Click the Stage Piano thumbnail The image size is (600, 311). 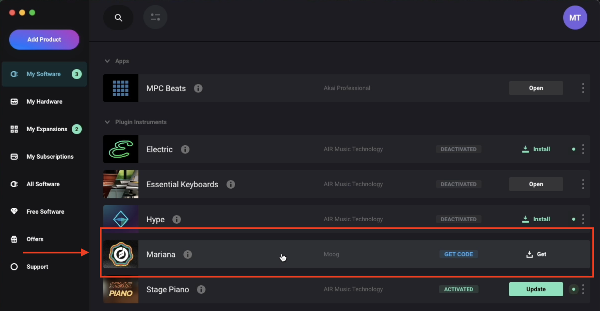click(x=121, y=289)
